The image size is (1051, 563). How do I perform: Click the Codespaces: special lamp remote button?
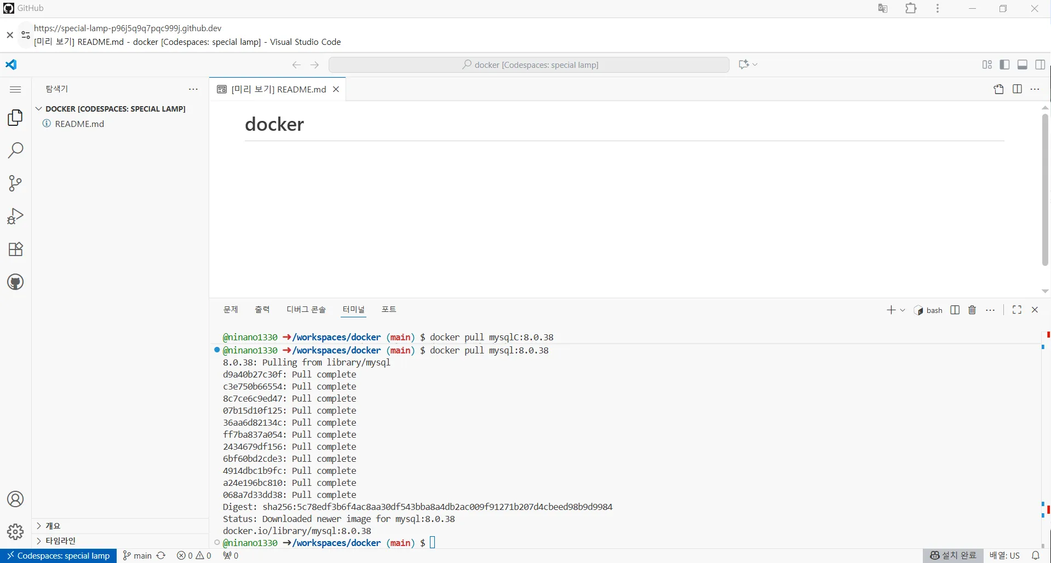(59, 556)
